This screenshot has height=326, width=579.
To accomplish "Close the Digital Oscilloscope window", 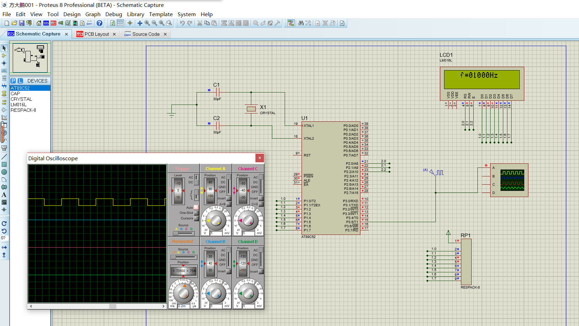I will (x=260, y=158).
